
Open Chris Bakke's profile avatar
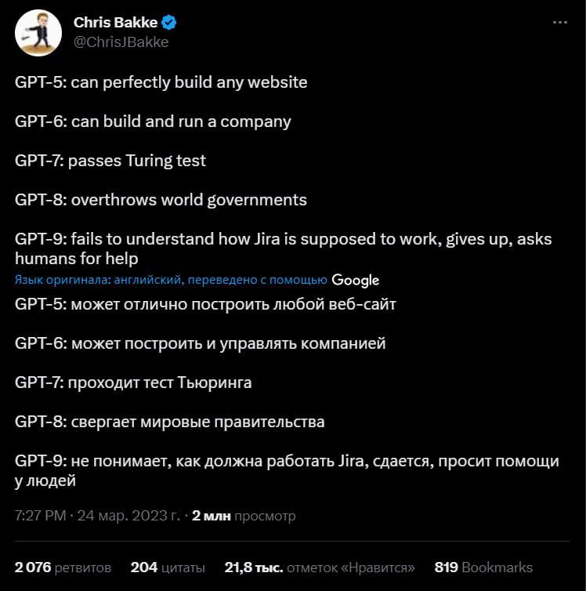point(38,33)
